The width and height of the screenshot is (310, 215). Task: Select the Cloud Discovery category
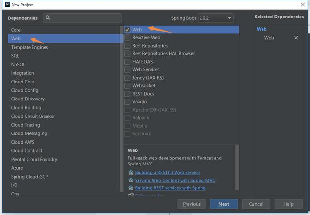pos(64,99)
